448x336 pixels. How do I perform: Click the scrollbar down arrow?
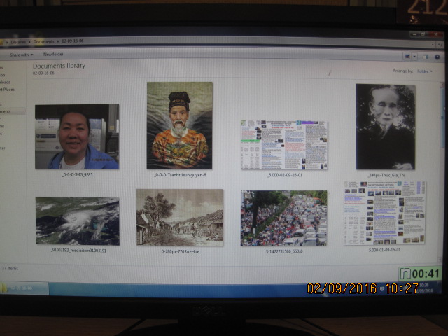tap(440, 260)
